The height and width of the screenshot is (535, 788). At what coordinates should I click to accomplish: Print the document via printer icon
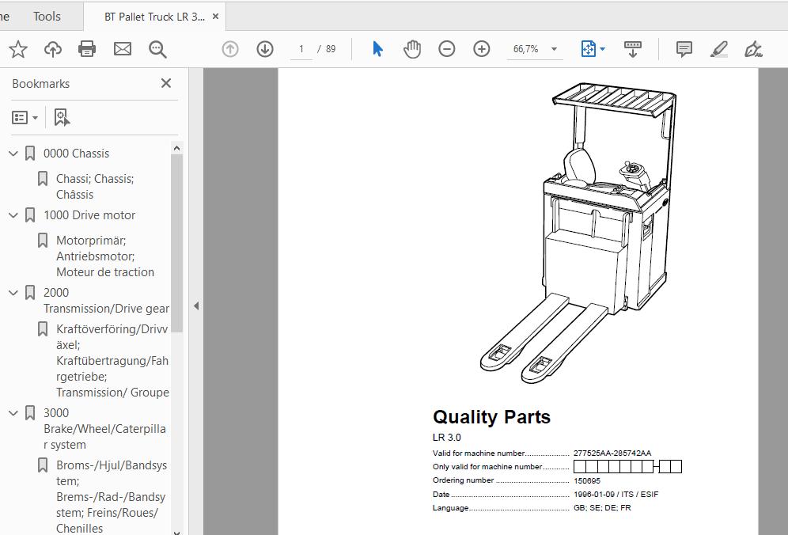pos(87,49)
